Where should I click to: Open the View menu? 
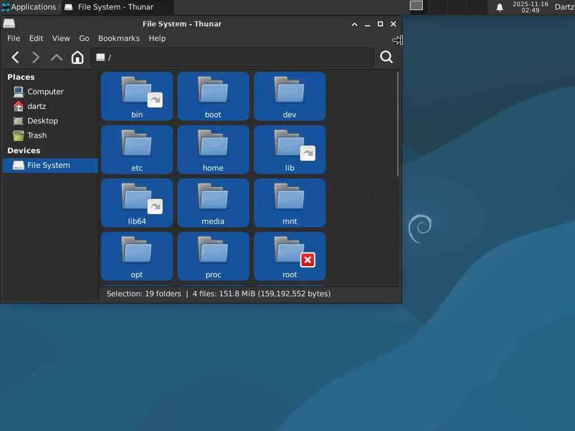[61, 38]
